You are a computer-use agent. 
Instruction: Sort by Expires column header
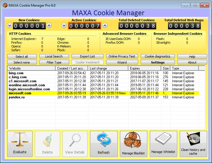(144, 68)
